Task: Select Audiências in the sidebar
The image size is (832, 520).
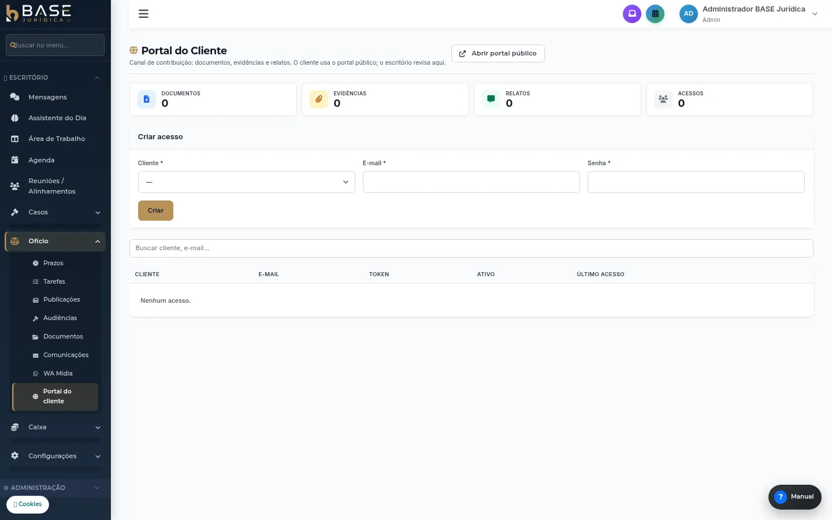Action: coord(55,318)
